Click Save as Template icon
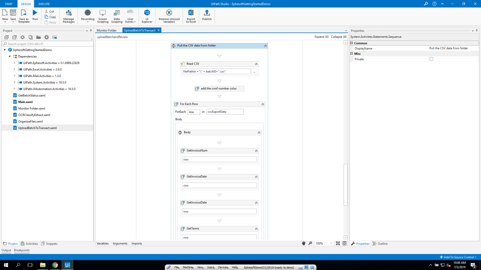481x270 pixels. [x=24, y=16]
